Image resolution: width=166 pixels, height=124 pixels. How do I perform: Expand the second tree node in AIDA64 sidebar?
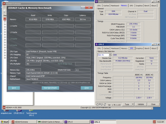click(5, 24)
